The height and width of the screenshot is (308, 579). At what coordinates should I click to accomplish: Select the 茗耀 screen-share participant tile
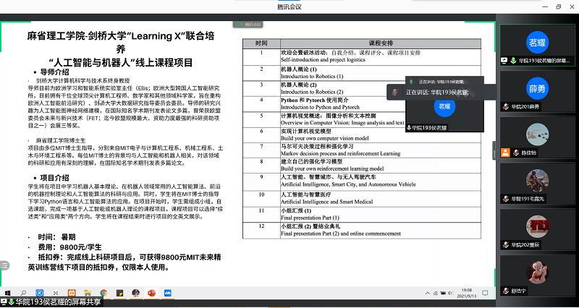tap(537, 45)
